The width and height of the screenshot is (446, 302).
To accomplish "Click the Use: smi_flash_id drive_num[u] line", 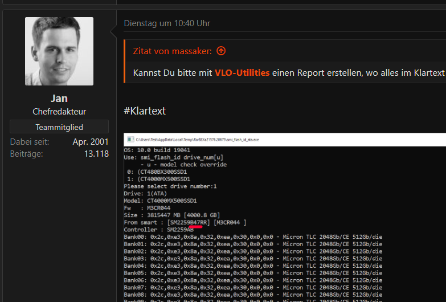I will click(x=174, y=157).
